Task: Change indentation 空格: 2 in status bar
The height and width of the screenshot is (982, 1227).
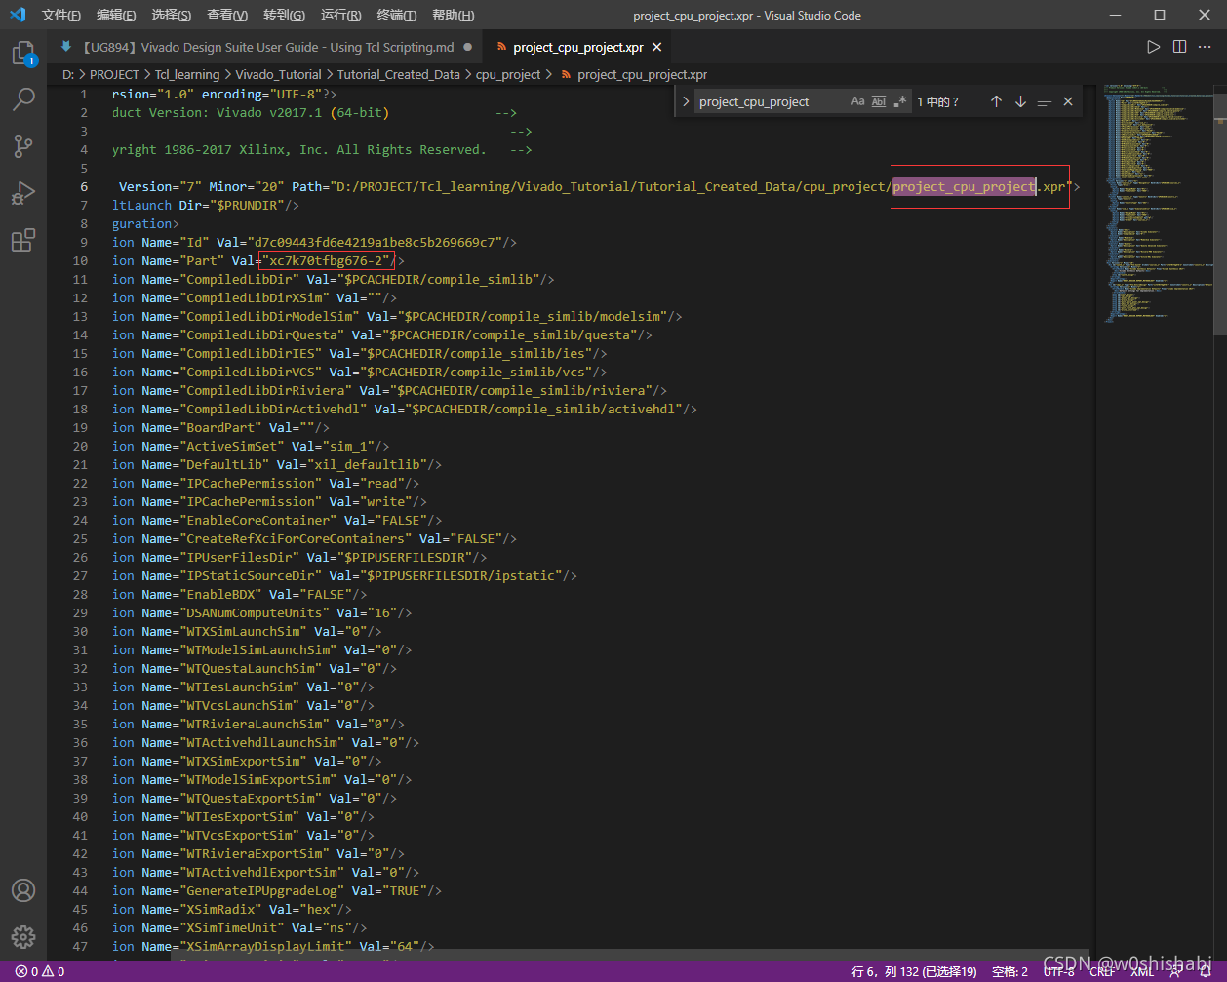Action: coord(1009,971)
